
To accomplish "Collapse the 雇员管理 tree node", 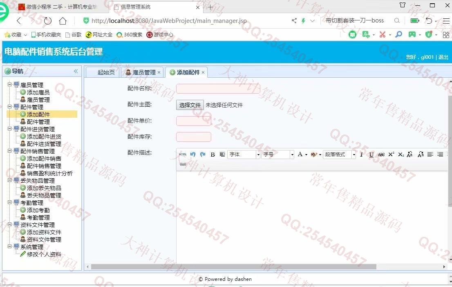I will (x=9, y=85).
